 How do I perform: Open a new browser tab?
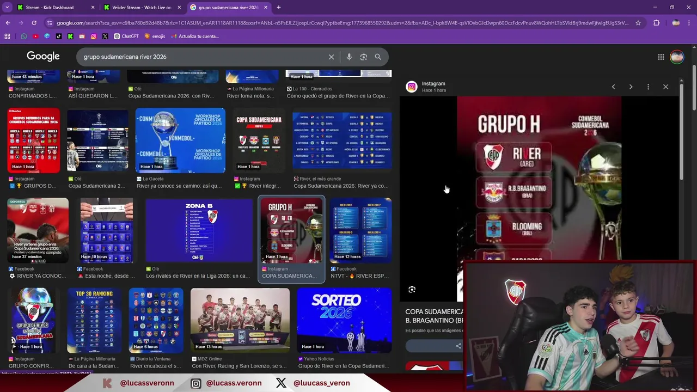278,8
